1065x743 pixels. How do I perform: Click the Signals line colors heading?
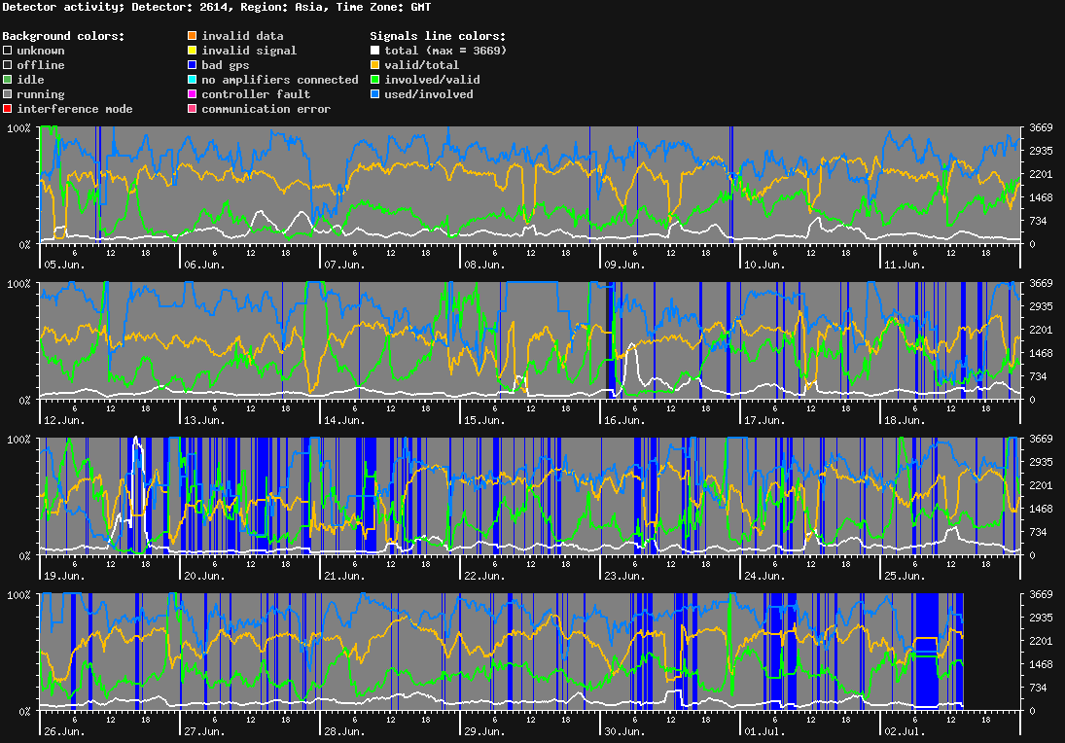[438, 36]
